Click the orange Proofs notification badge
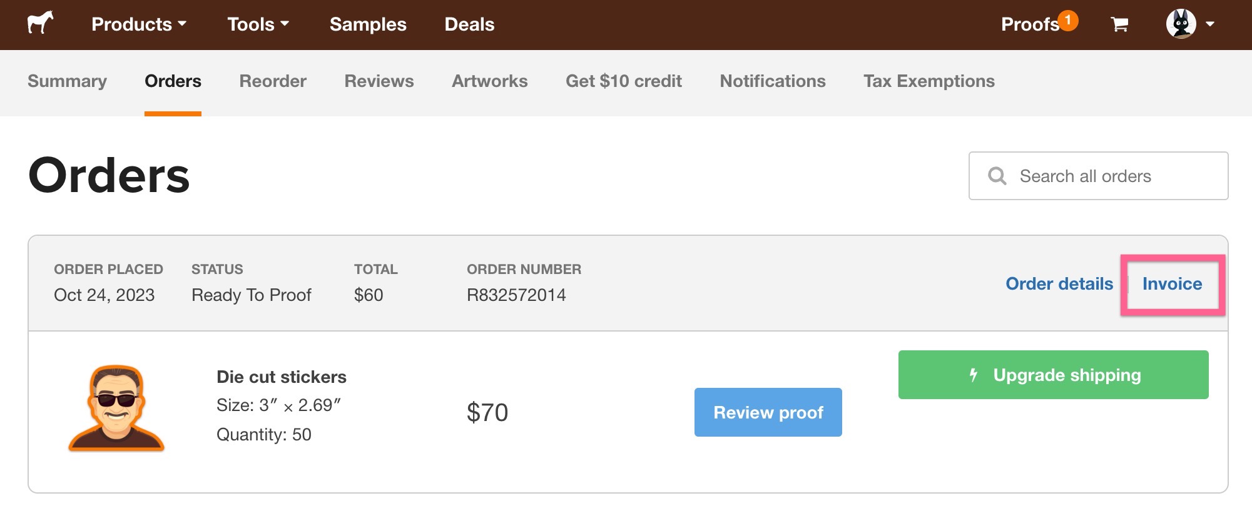The image size is (1252, 523). tap(1067, 19)
